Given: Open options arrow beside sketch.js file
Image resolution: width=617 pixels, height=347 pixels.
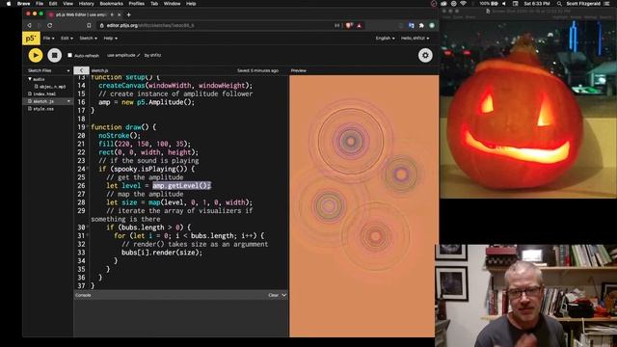Looking at the screenshot, I should click(x=68, y=101).
